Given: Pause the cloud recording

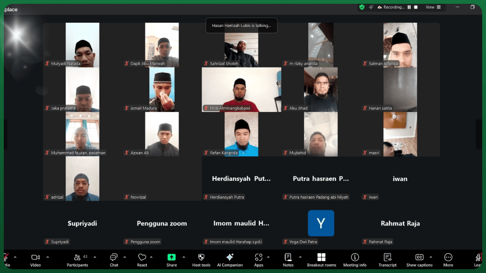Looking at the screenshot, I should pyautogui.click(x=409, y=7).
